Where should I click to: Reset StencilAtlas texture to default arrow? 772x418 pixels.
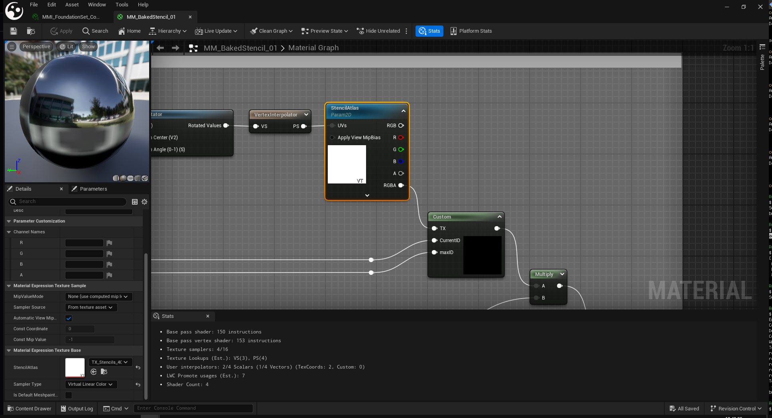138,367
